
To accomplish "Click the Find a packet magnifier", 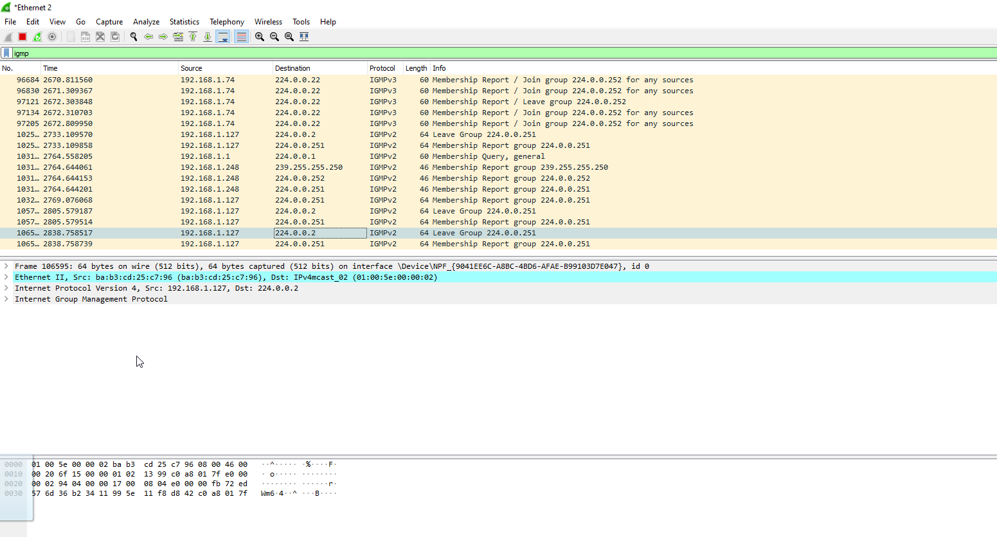I will point(134,37).
